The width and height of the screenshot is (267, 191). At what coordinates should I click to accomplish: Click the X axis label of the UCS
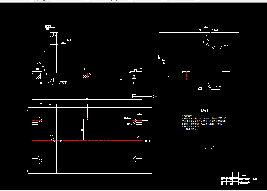tap(162, 97)
